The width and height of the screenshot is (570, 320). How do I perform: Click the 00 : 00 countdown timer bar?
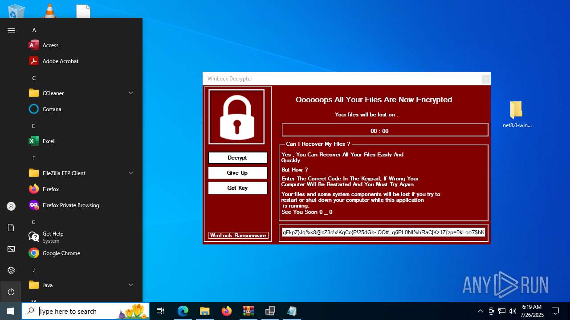coord(385,131)
